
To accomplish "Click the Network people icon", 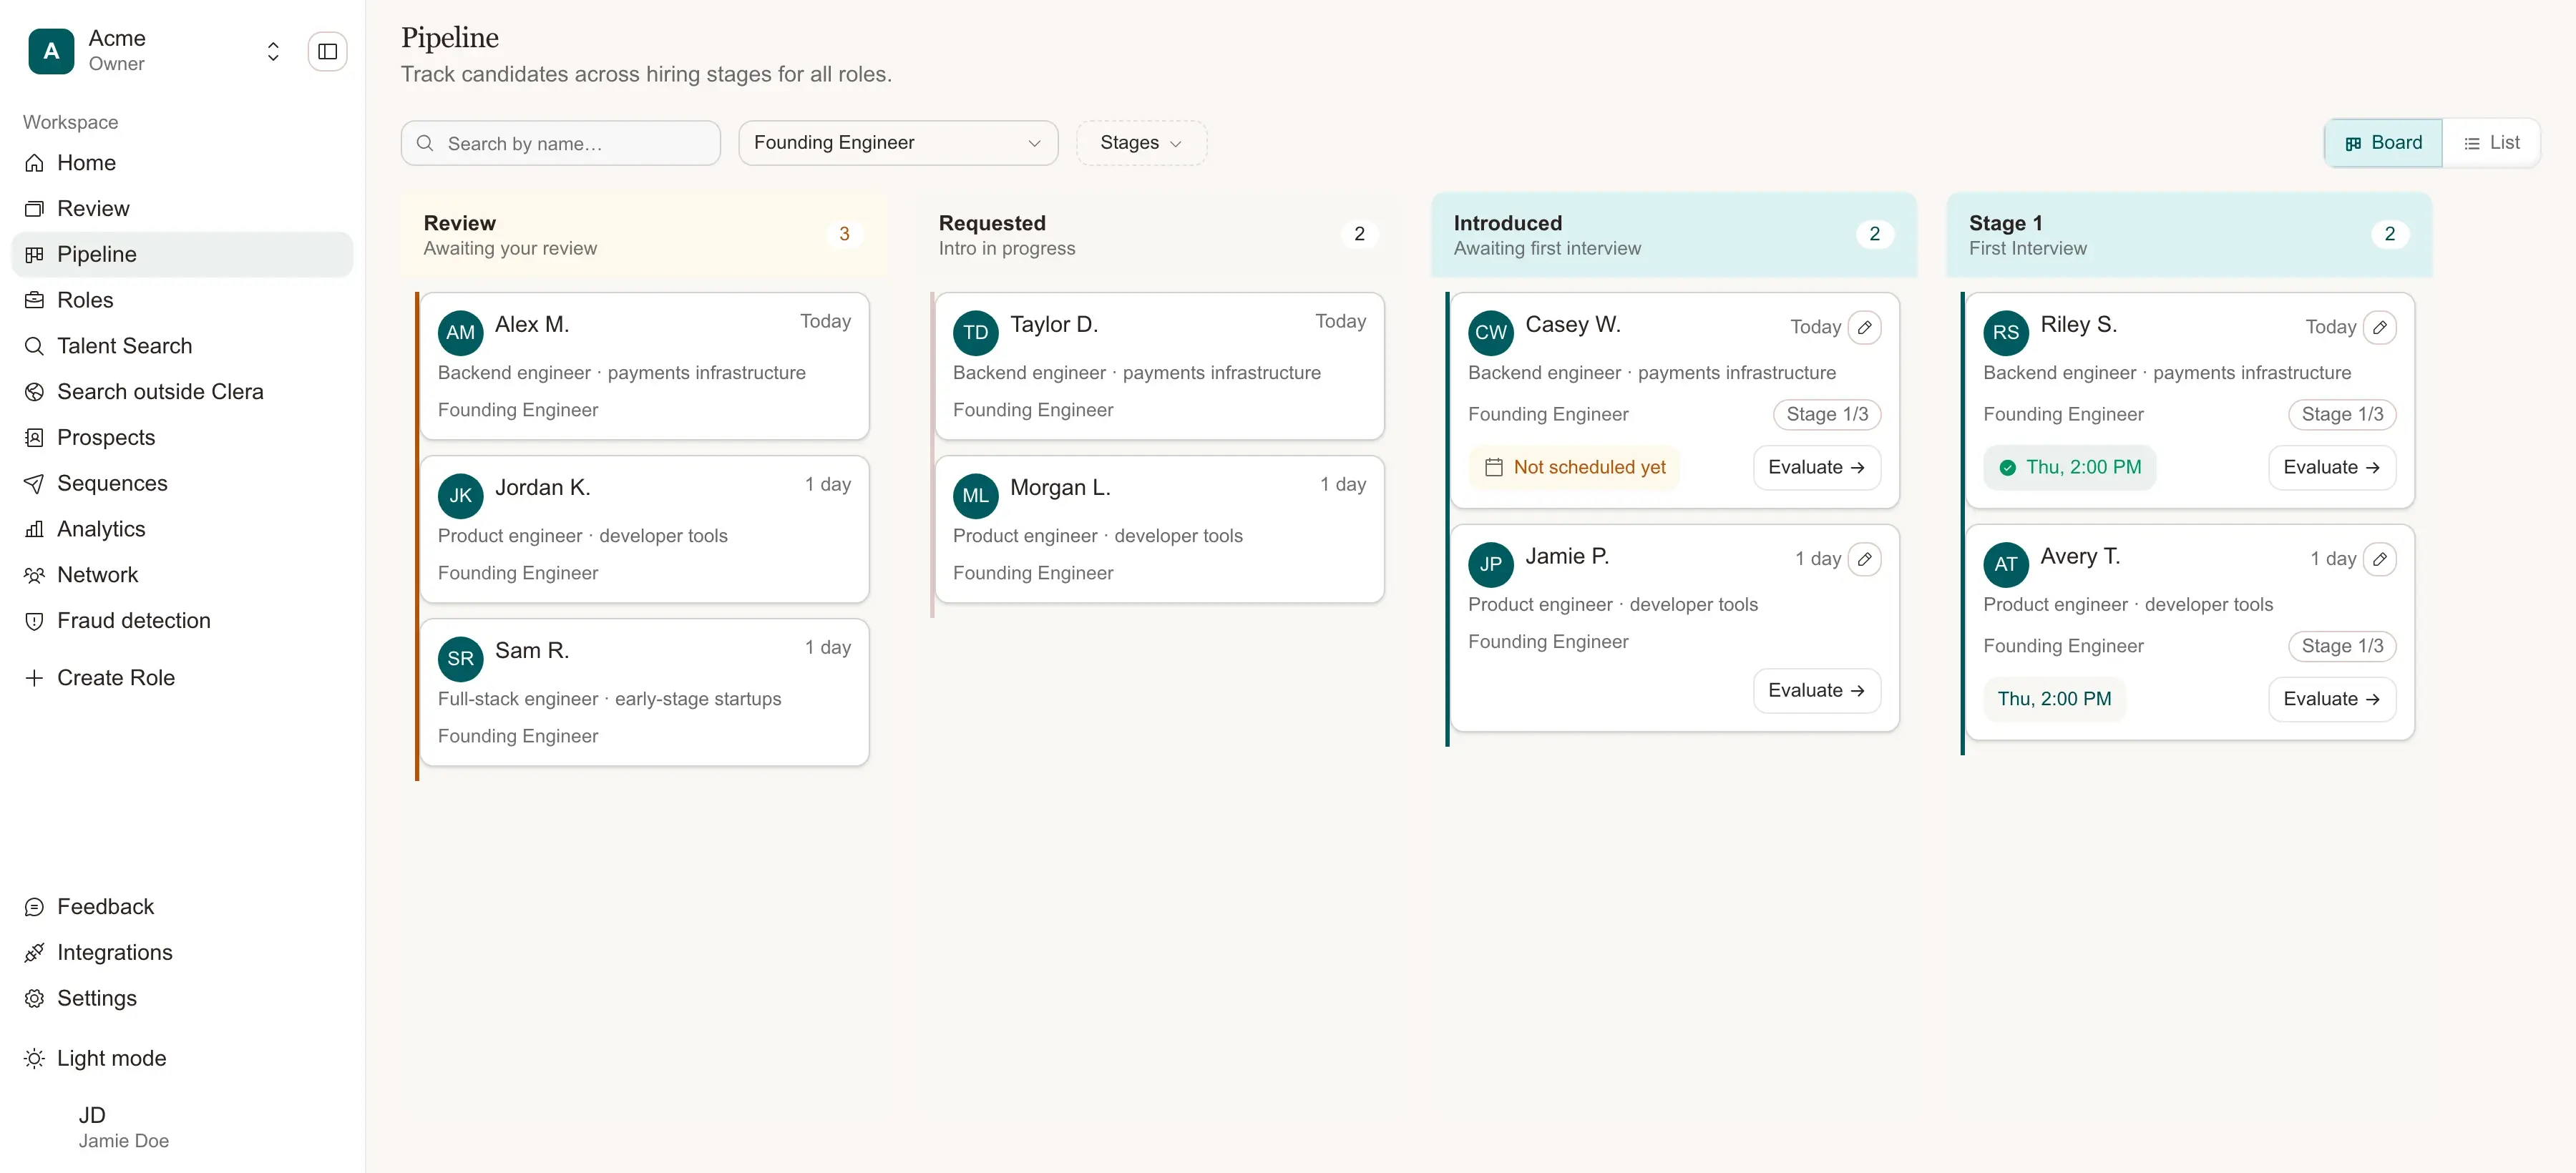I will (34, 576).
